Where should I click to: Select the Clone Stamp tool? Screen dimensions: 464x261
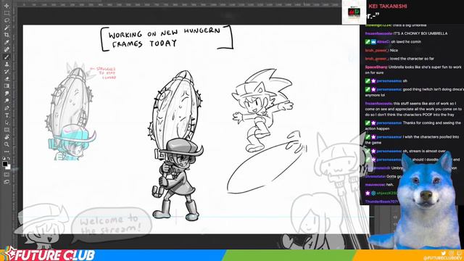[x=7, y=65]
